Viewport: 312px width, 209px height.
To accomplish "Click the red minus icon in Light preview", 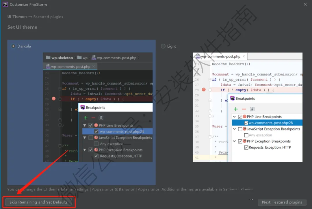I will tap(244, 109).
